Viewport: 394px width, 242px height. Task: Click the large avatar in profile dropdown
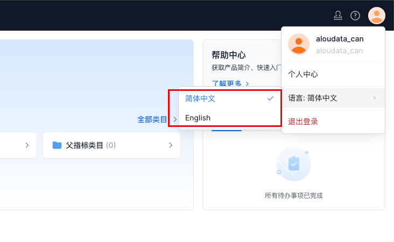coord(299,44)
